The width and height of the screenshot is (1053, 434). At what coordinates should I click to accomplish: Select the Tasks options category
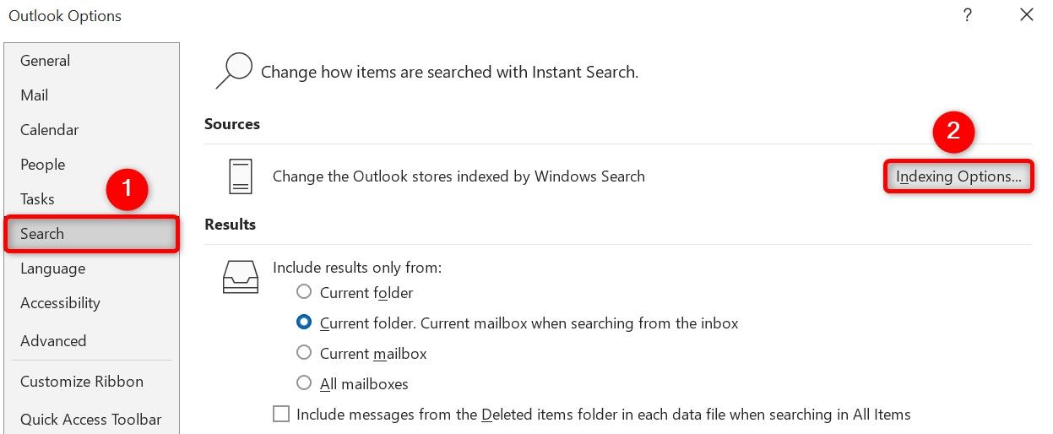point(38,199)
